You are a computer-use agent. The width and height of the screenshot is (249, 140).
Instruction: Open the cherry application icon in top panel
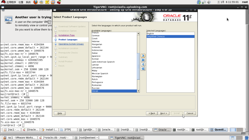(59, 2)
